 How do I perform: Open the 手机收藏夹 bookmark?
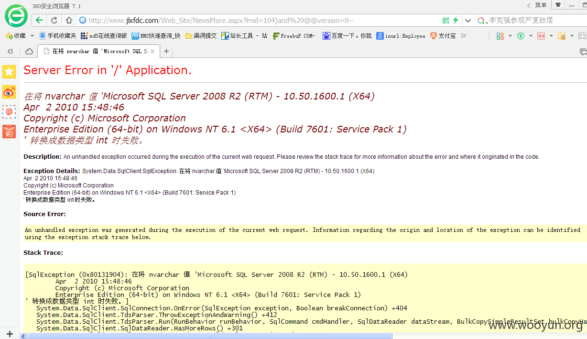(58, 36)
